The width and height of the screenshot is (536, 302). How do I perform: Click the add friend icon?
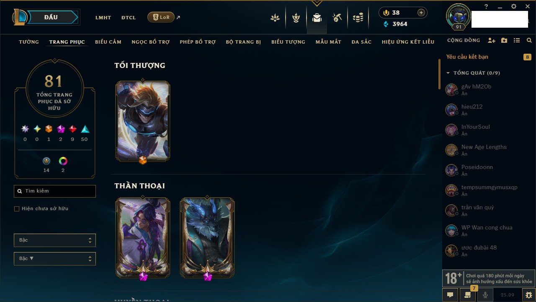coord(492,41)
